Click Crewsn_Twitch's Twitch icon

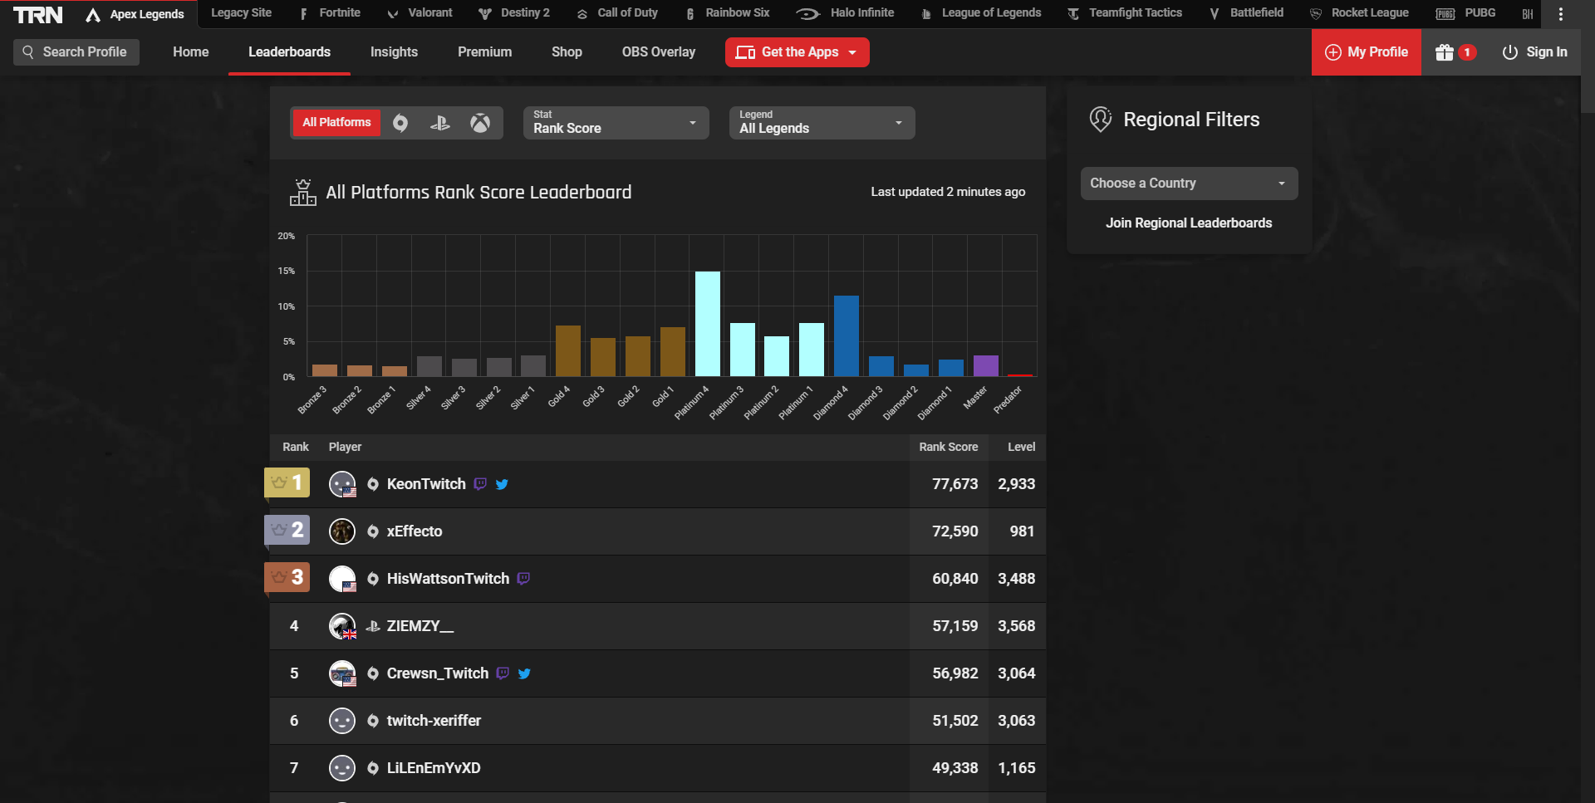click(x=503, y=673)
